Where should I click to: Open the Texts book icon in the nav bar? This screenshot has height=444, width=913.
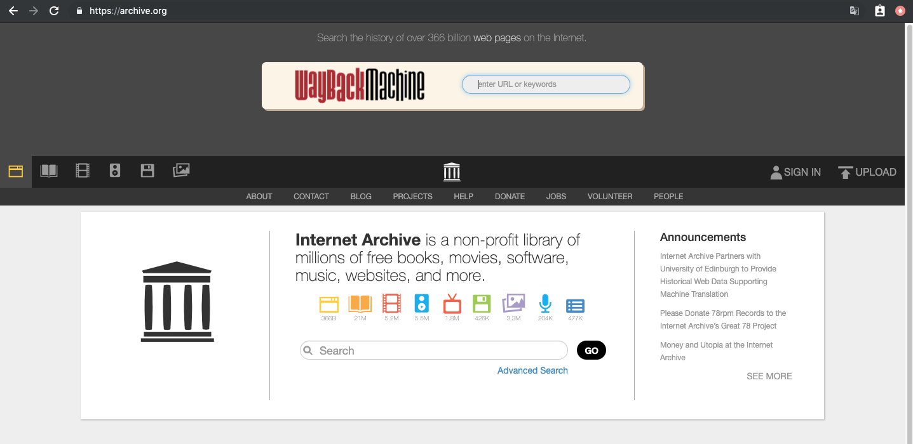pyautogui.click(x=49, y=171)
